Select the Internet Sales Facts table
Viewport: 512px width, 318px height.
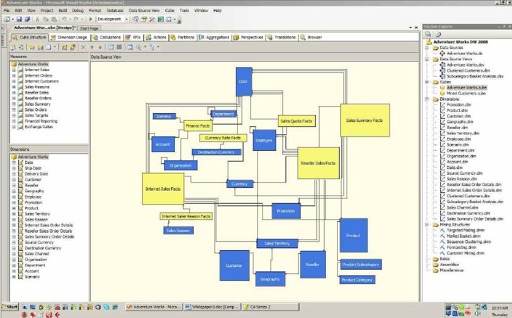click(163, 189)
